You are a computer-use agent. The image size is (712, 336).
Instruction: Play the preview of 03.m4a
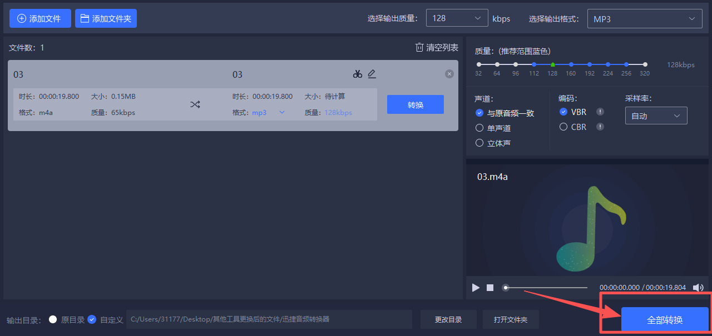pyautogui.click(x=476, y=288)
